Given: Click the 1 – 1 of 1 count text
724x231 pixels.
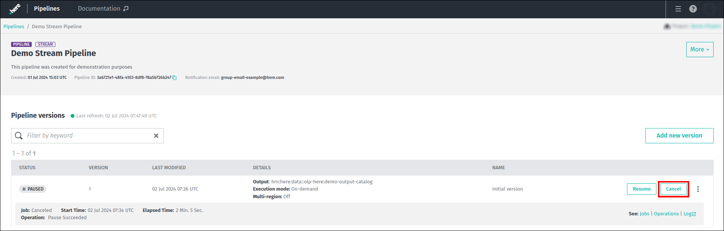Looking at the screenshot, I should (24, 153).
